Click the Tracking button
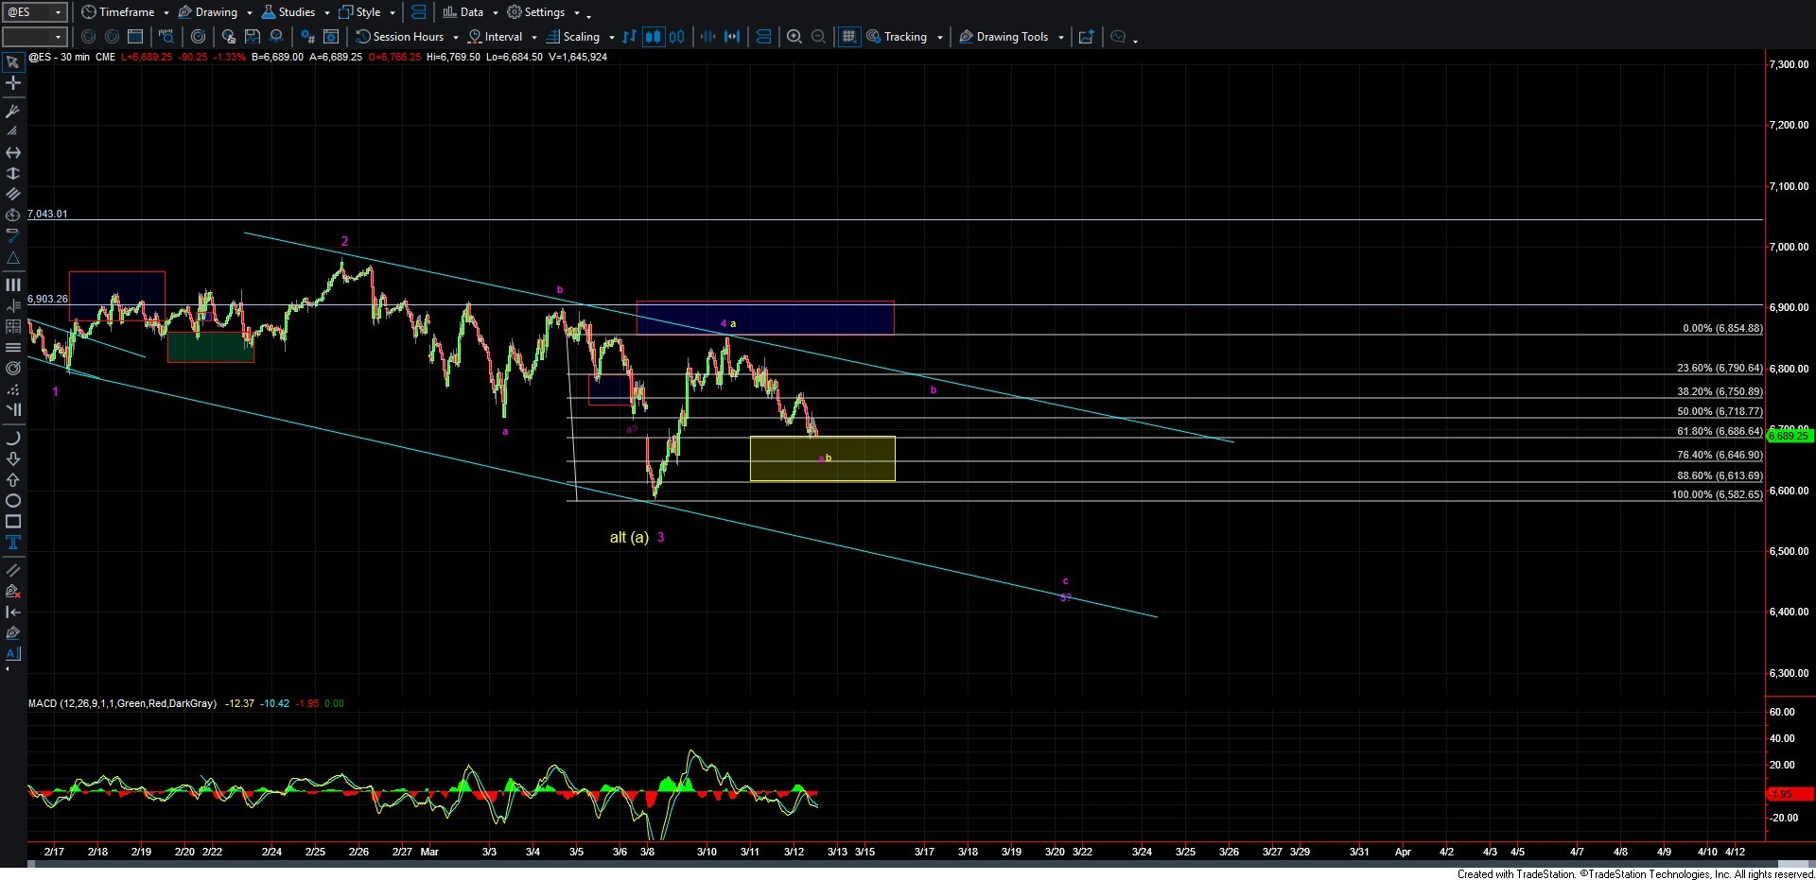 click(904, 37)
